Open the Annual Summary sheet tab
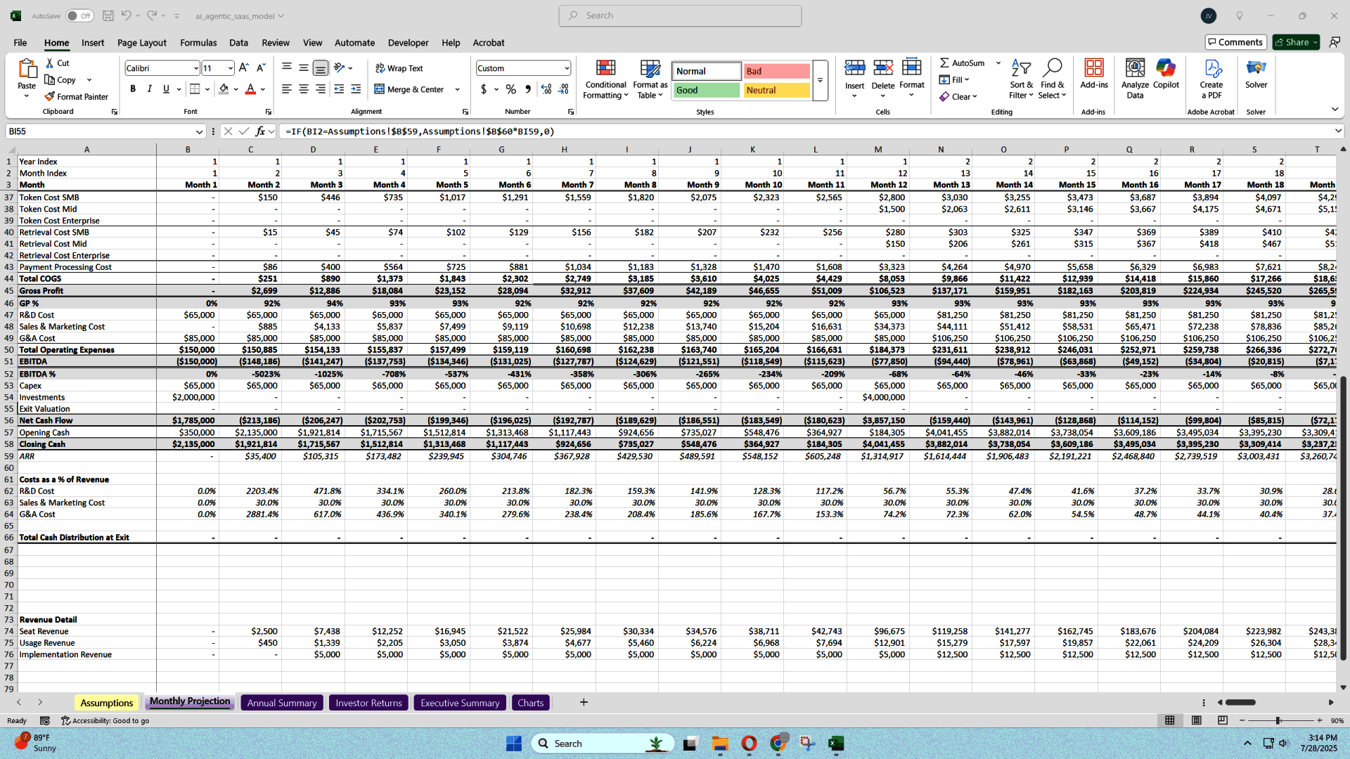The image size is (1350, 759). pyautogui.click(x=282, y=703)
